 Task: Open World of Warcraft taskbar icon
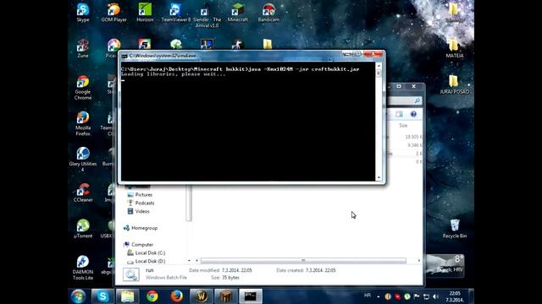(x=202, y=296)
